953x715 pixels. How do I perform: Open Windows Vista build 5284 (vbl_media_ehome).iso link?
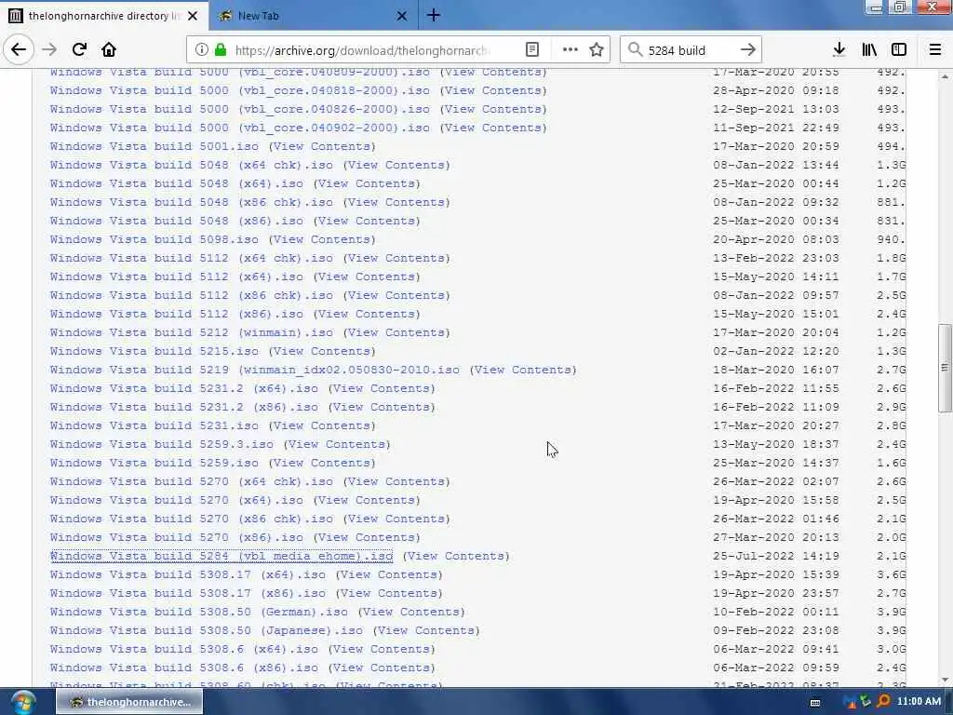coord(221,556)
